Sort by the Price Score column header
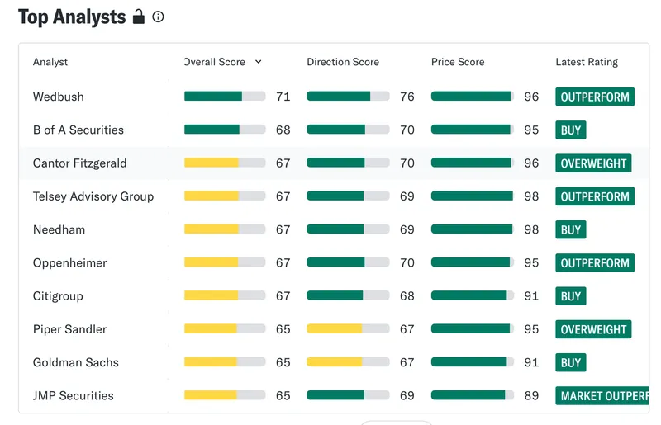Viewport: 661px width, 425px height. pos(458,62)
